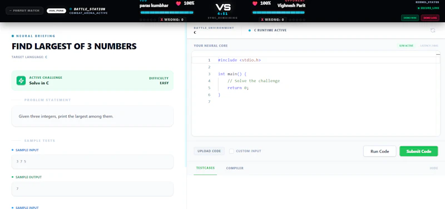Click the green lightning bolt challenge icon
Viewport: 445px width, 209px height.
pyautogui.click(x=21, y=80)
